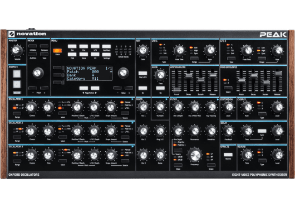This screenshot has width=295, height=207.
Task: Click the Audition button
Action: (32, 54)
